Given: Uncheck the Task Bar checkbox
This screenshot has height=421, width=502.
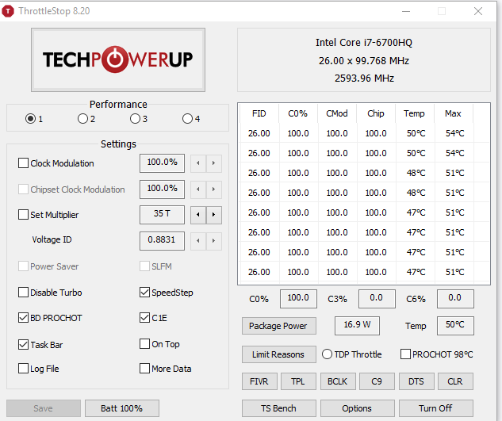Looking at the screenshot, I should tap(23, 344).
